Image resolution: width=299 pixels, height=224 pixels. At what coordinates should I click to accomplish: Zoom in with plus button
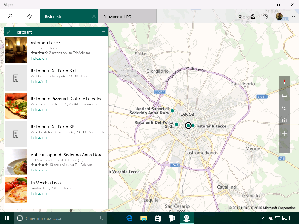(x=284, y=133)
